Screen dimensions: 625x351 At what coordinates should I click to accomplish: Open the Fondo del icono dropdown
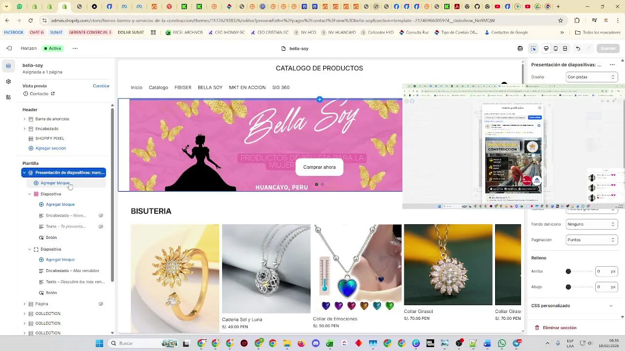pos(591,225)
